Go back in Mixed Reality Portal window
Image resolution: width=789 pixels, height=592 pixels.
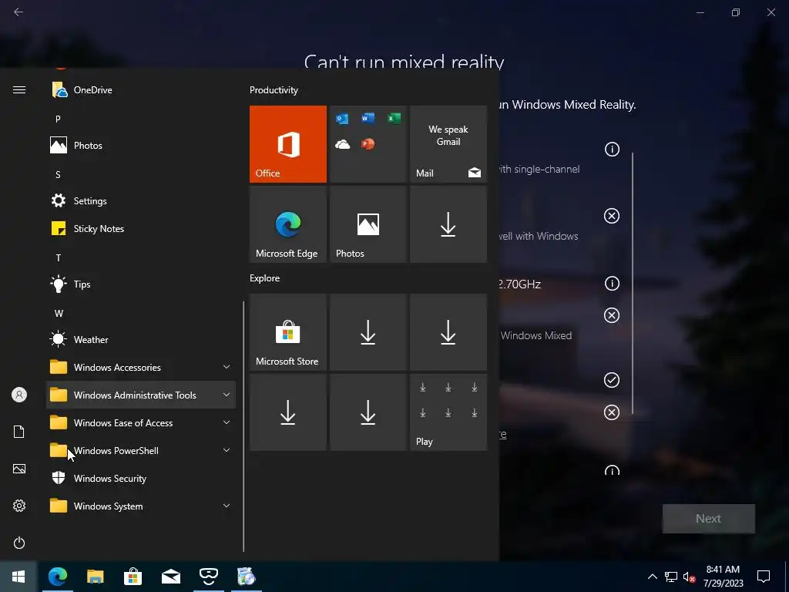click(x=18, y=12)
